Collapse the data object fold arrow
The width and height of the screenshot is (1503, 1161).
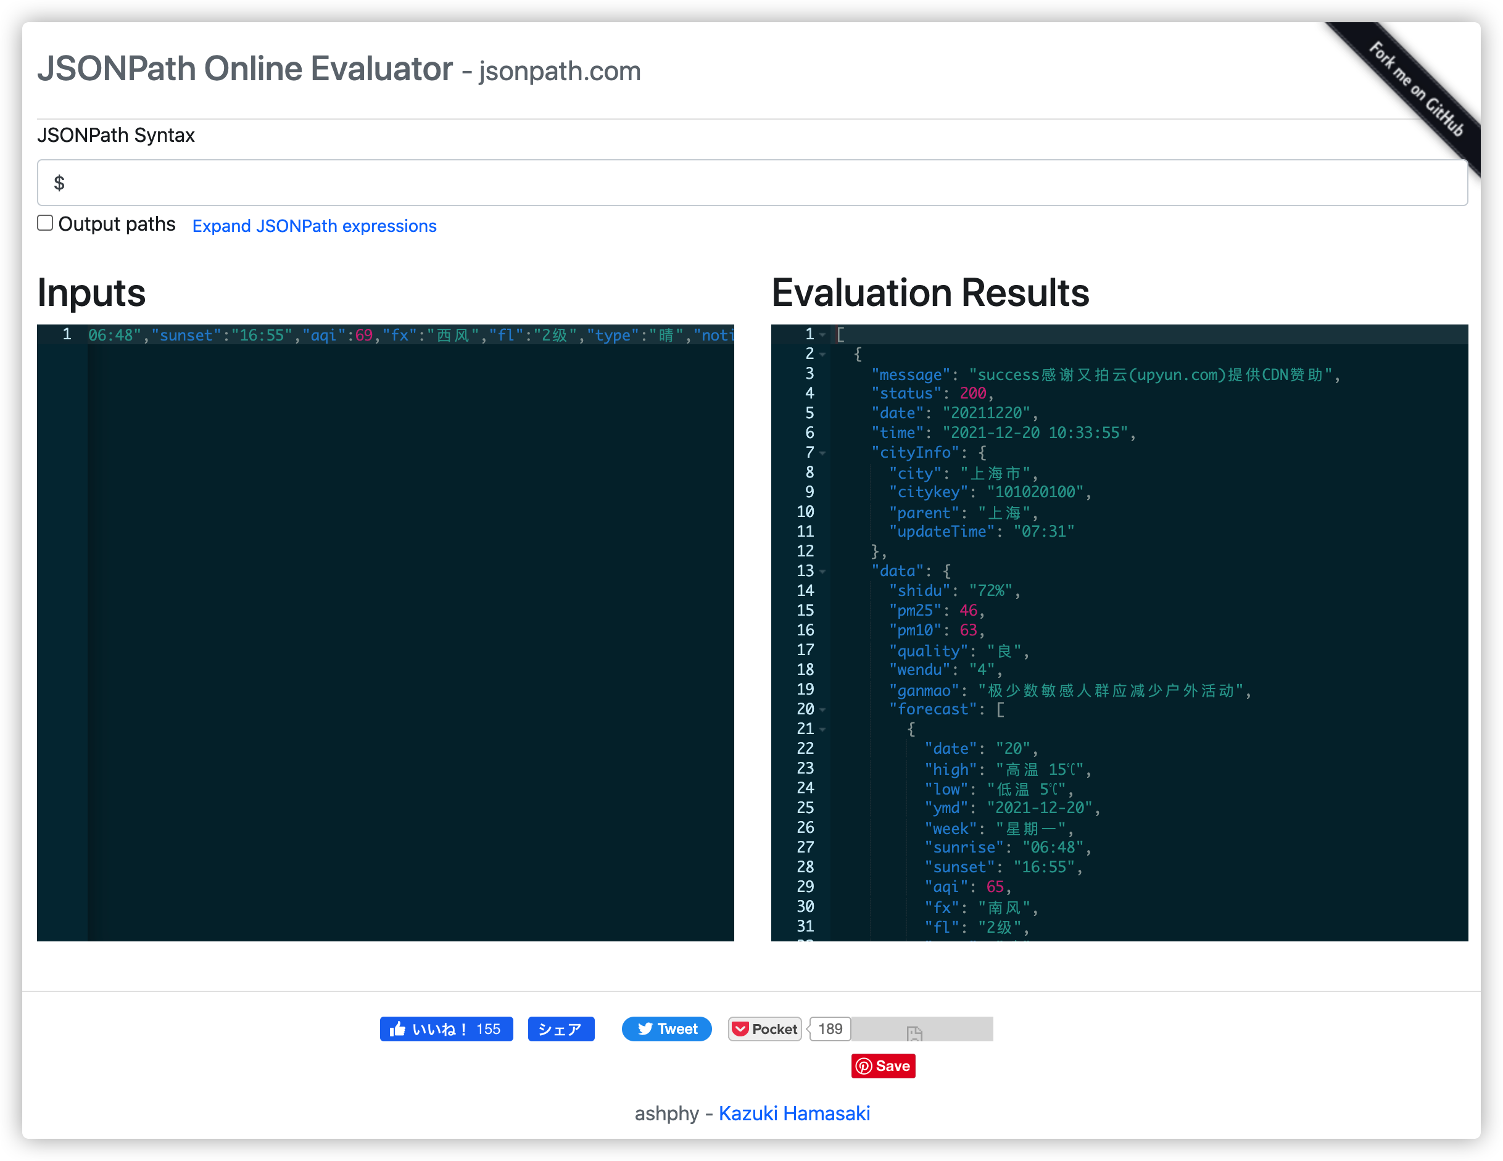click(822, 571)
